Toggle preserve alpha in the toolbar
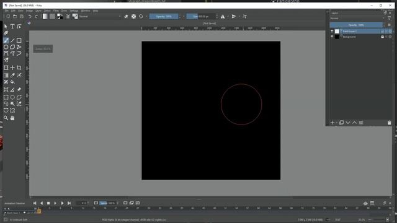This screenshot has width=397, height=223. pos(134,17)
